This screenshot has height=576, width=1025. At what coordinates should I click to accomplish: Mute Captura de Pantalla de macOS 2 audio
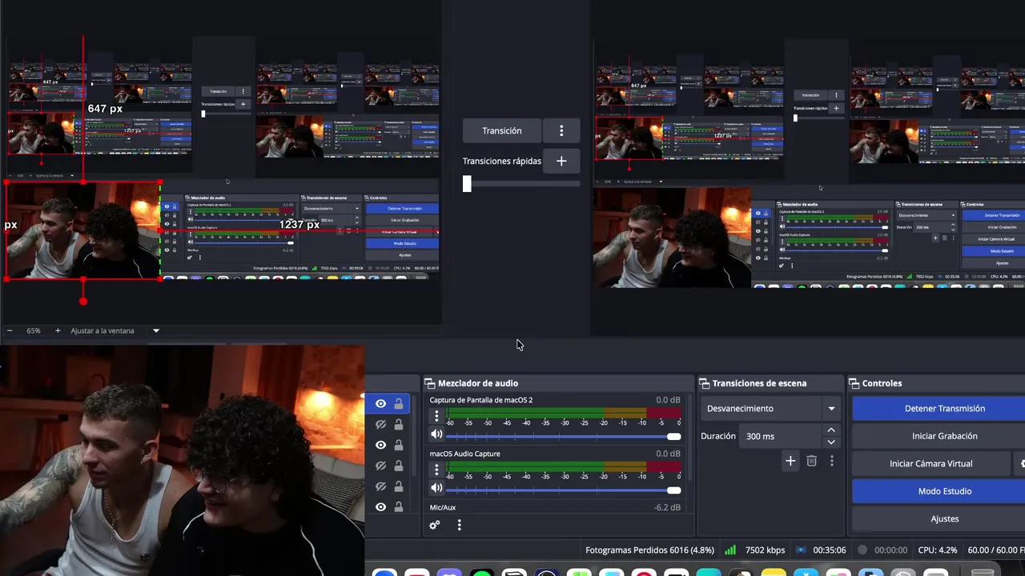point(436,434)
